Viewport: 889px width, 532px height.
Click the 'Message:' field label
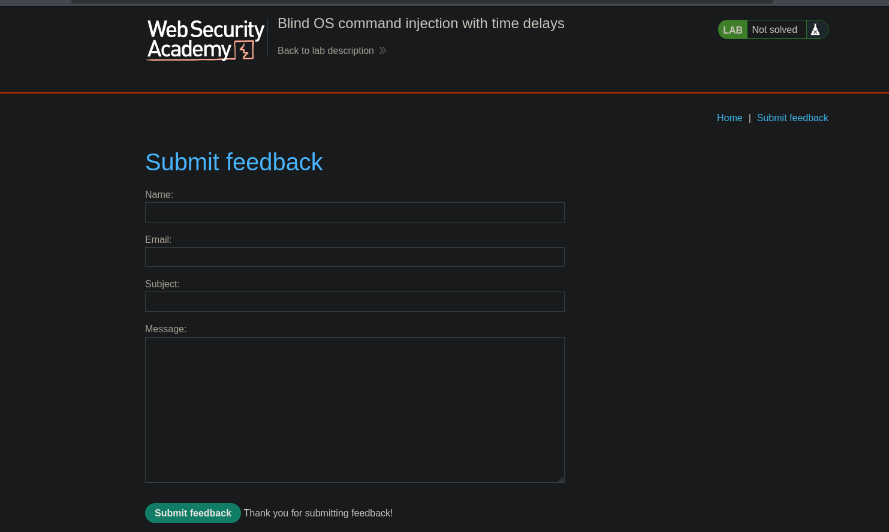pyautogui.click(x=165, y=329)
